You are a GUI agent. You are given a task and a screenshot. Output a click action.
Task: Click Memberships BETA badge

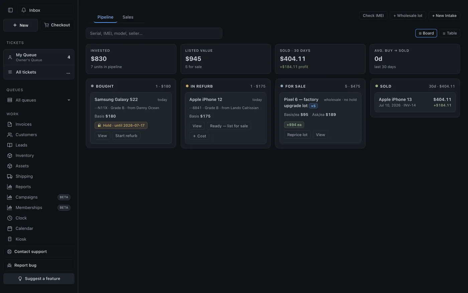pos(64,208)
